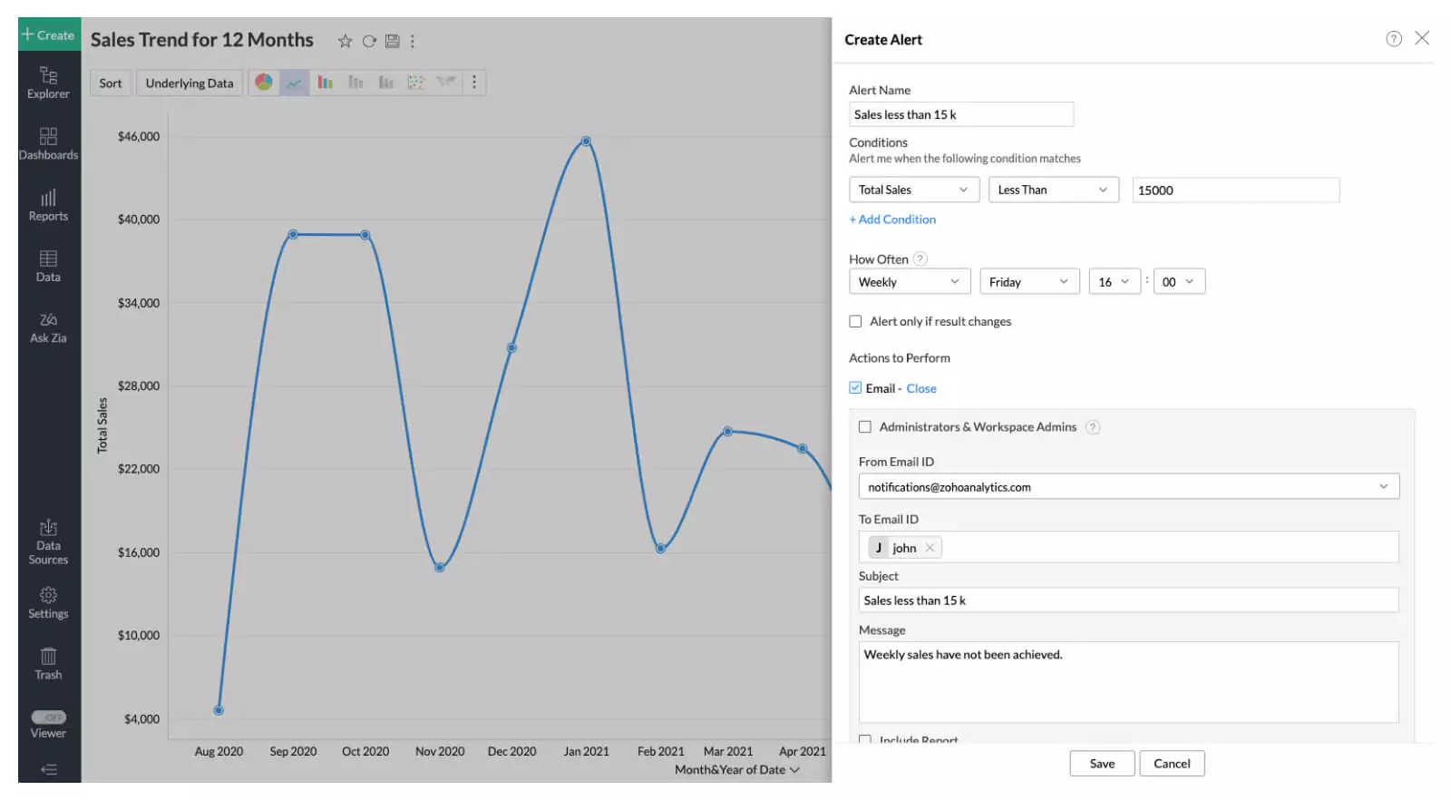Click the refresh icon beside the title

click(x=369, y=41)
